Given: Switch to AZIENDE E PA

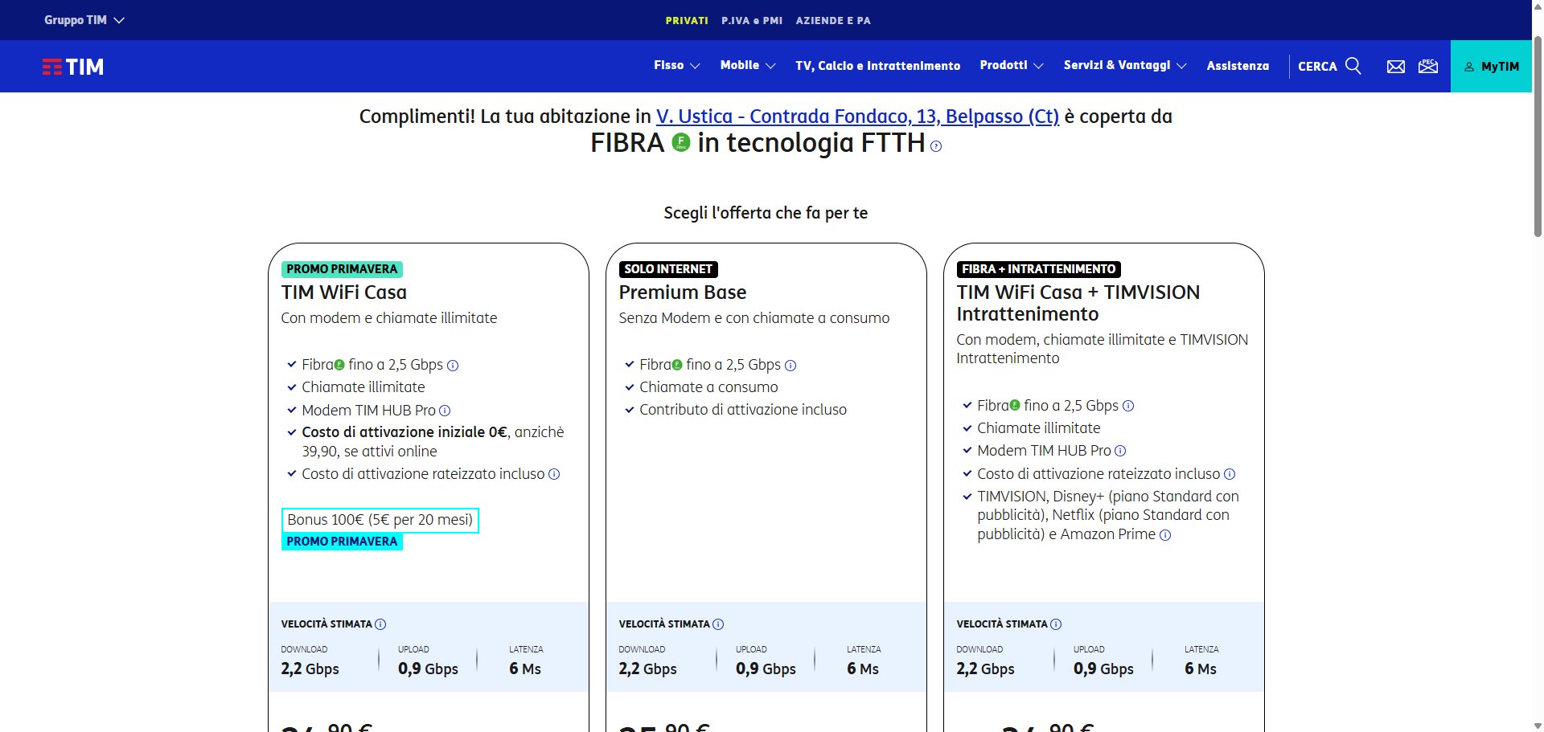Looking at the screenshot, I should (833, 21).
